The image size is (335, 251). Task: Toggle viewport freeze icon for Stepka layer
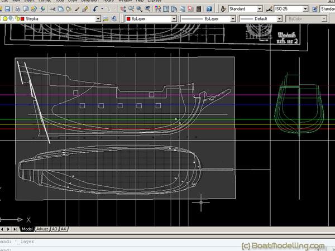[11, 19]
